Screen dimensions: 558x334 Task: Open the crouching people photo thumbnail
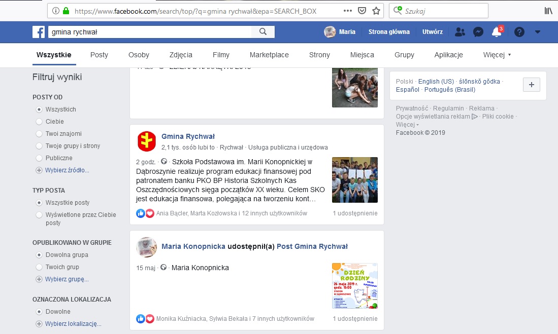[355, 87]
